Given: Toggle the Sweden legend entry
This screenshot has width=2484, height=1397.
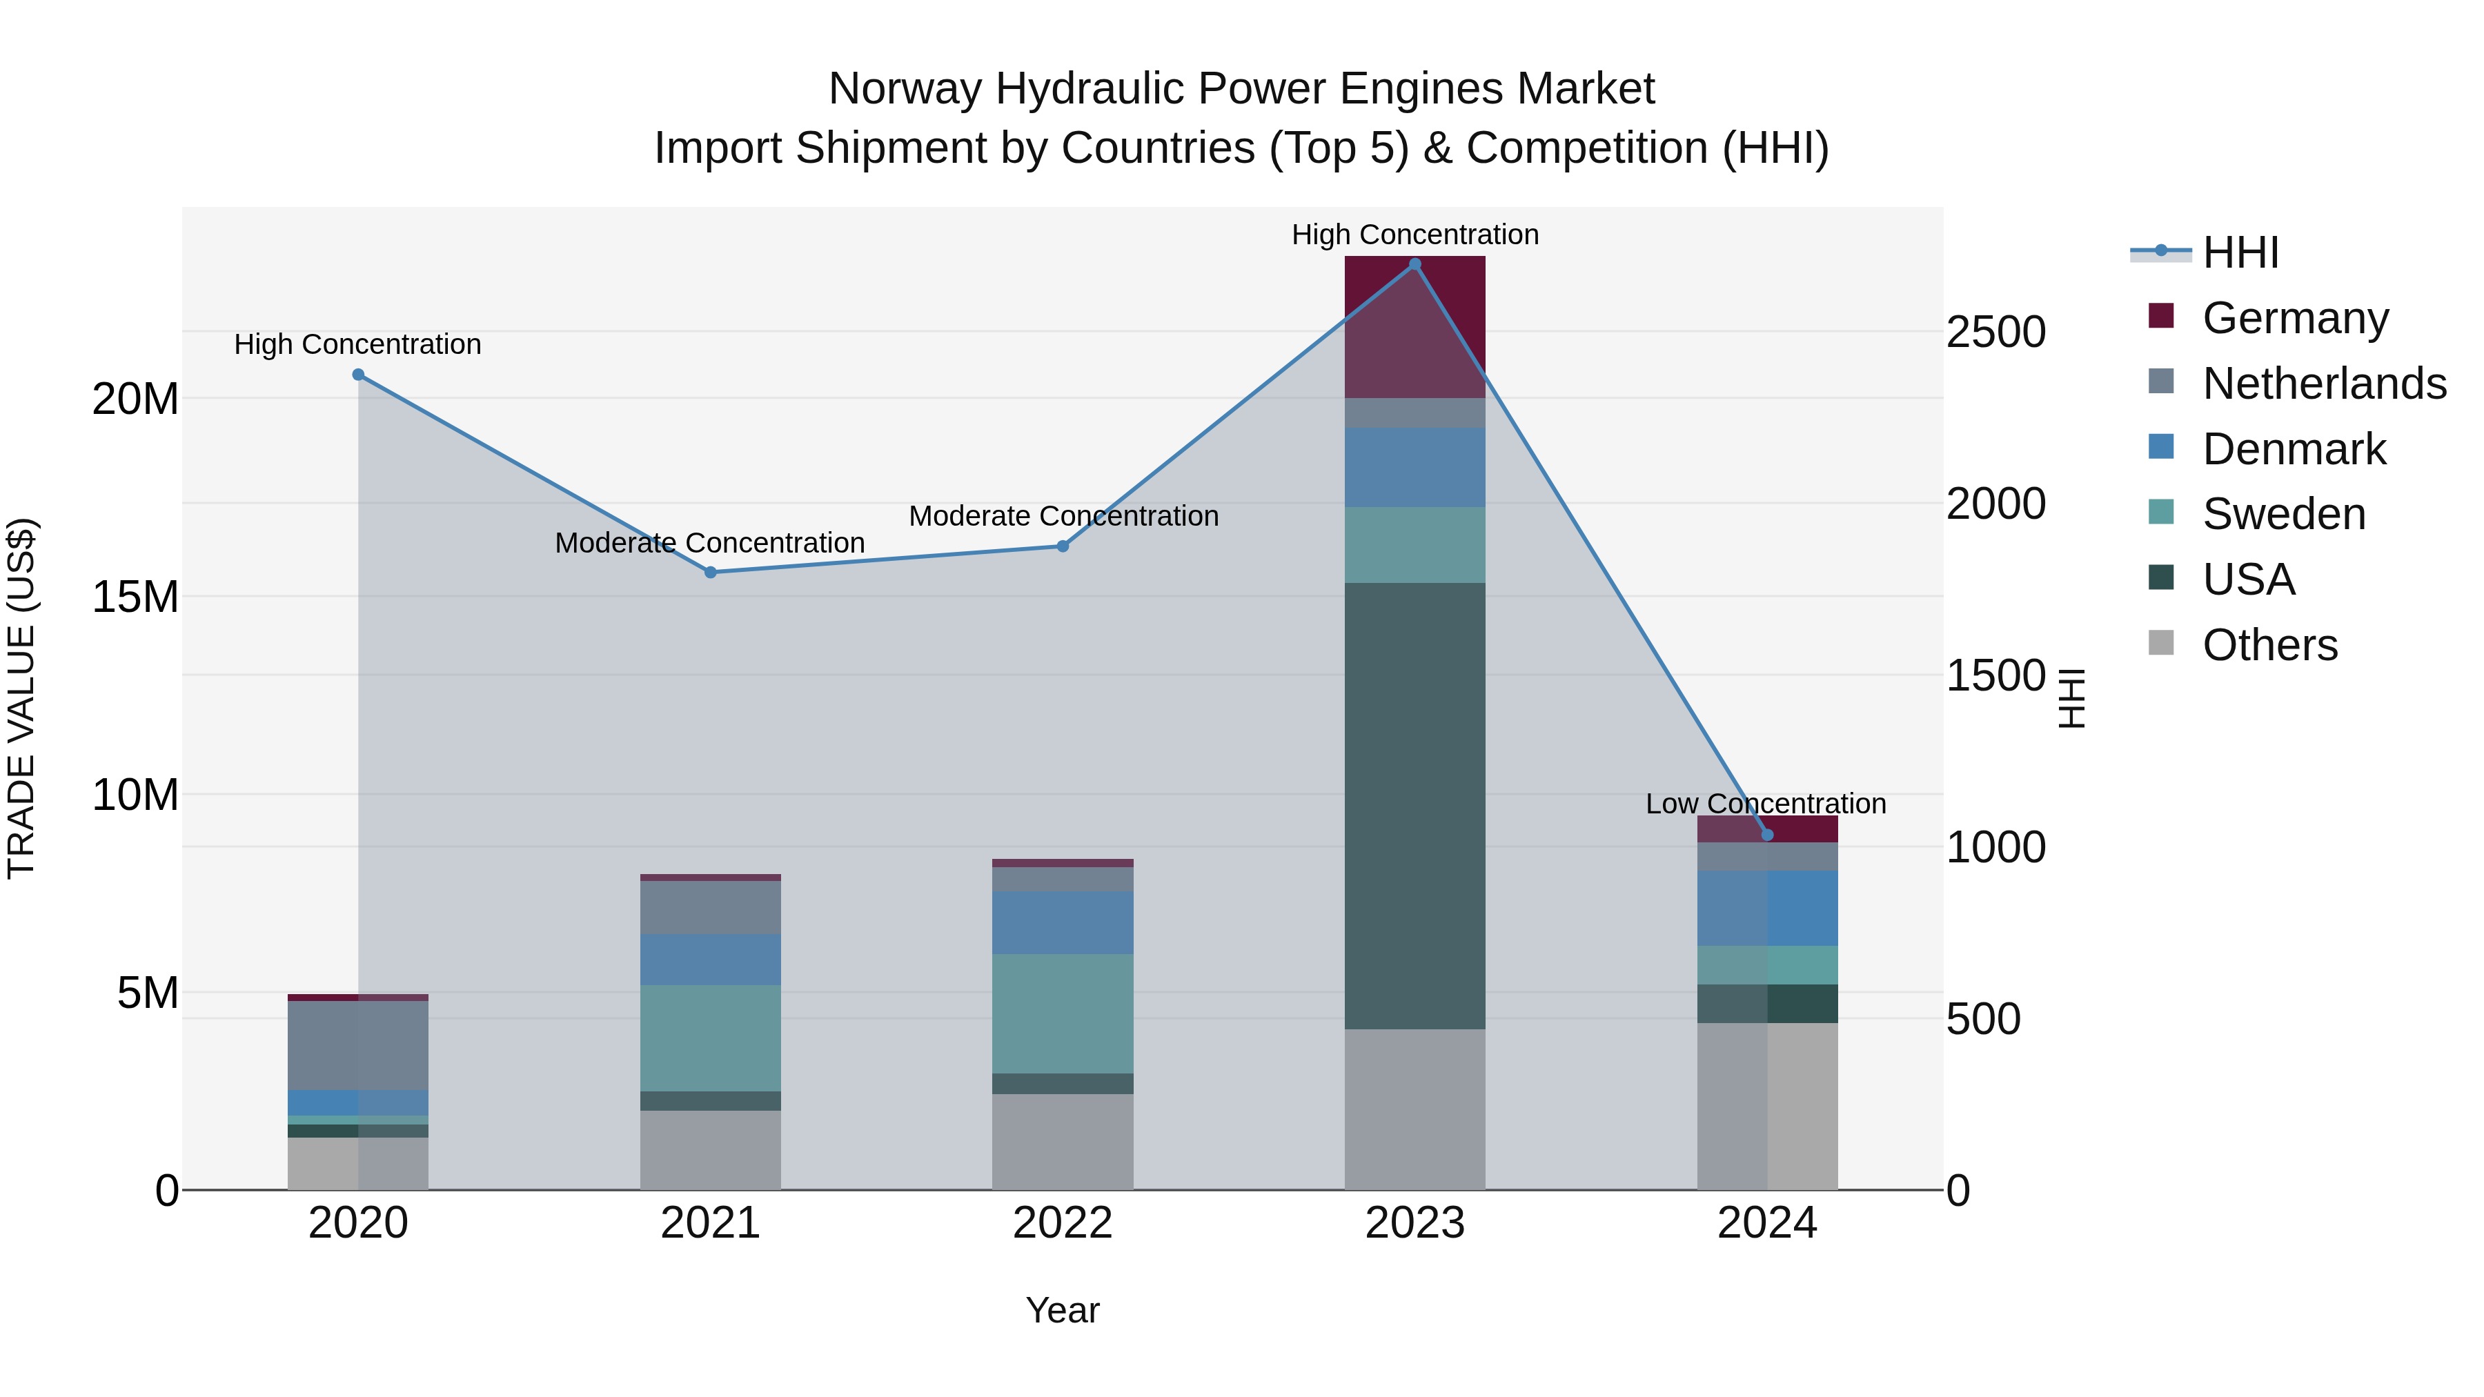Looking at the screenshot, I should (x=2258, y=514).
